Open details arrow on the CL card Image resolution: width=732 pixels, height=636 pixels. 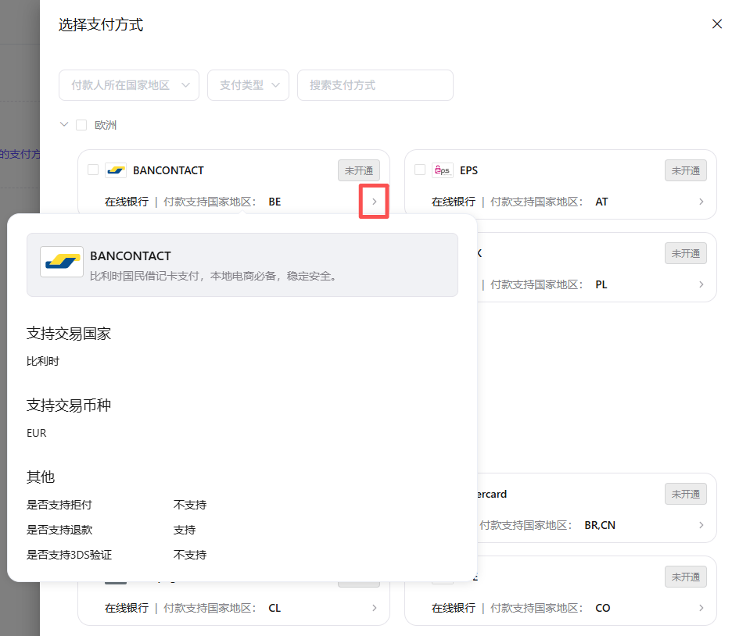pos(374,608)
